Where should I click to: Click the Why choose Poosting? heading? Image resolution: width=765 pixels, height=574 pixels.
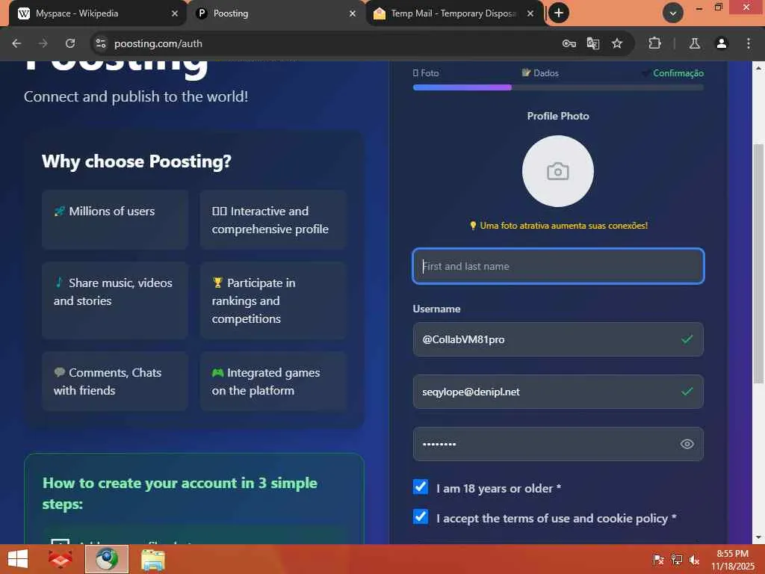pos(137,161)
